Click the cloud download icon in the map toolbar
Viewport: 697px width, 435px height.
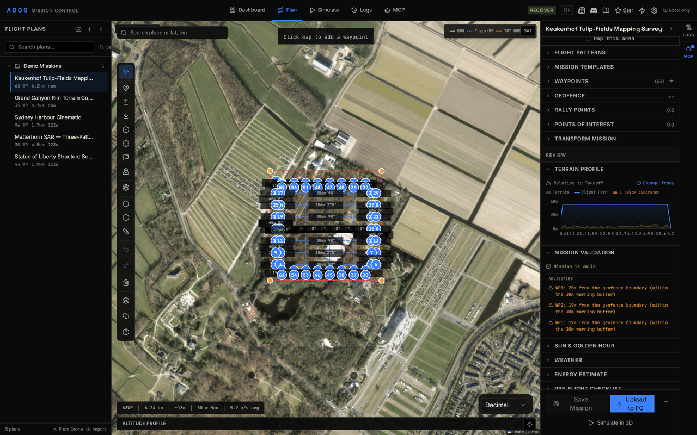click(x=126, y=316)
